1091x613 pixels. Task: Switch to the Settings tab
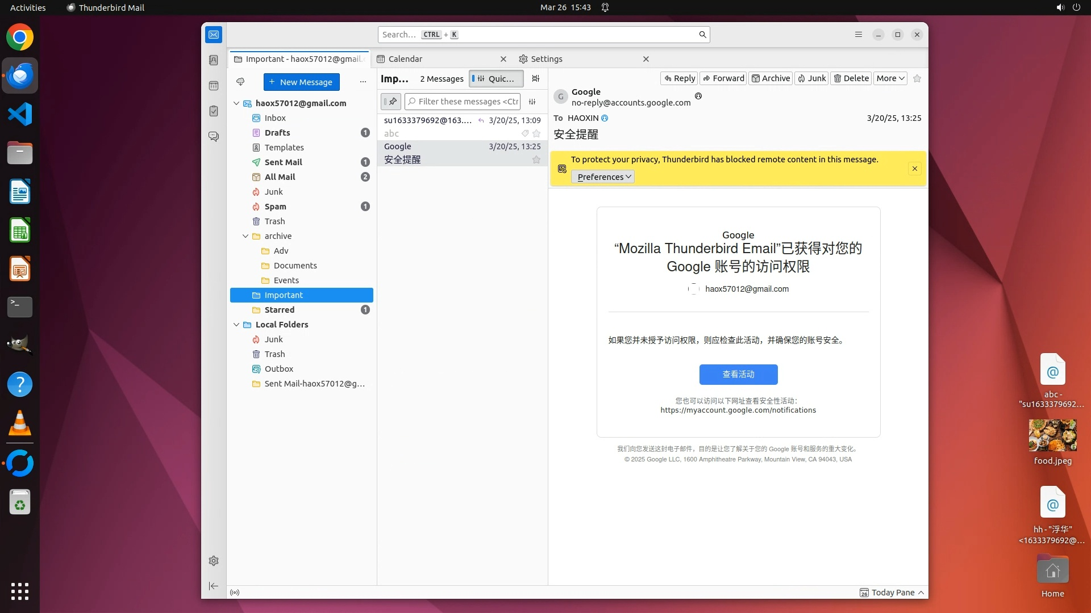[x=546, y=59]
